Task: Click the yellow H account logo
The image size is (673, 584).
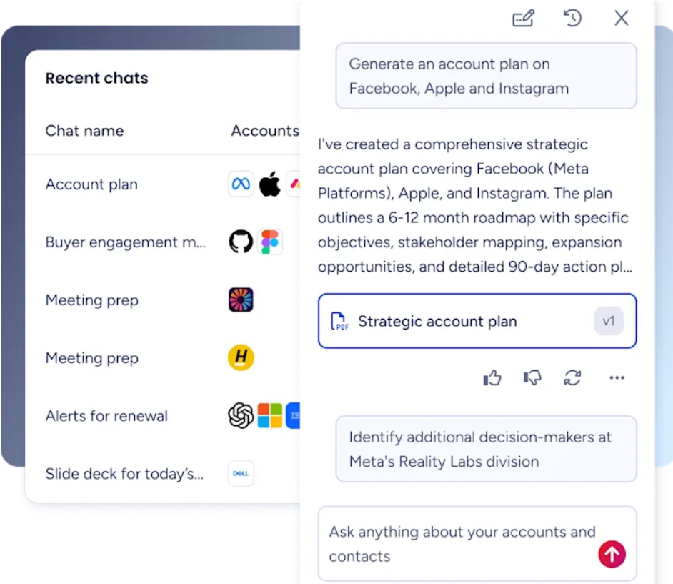Action: 241,357
